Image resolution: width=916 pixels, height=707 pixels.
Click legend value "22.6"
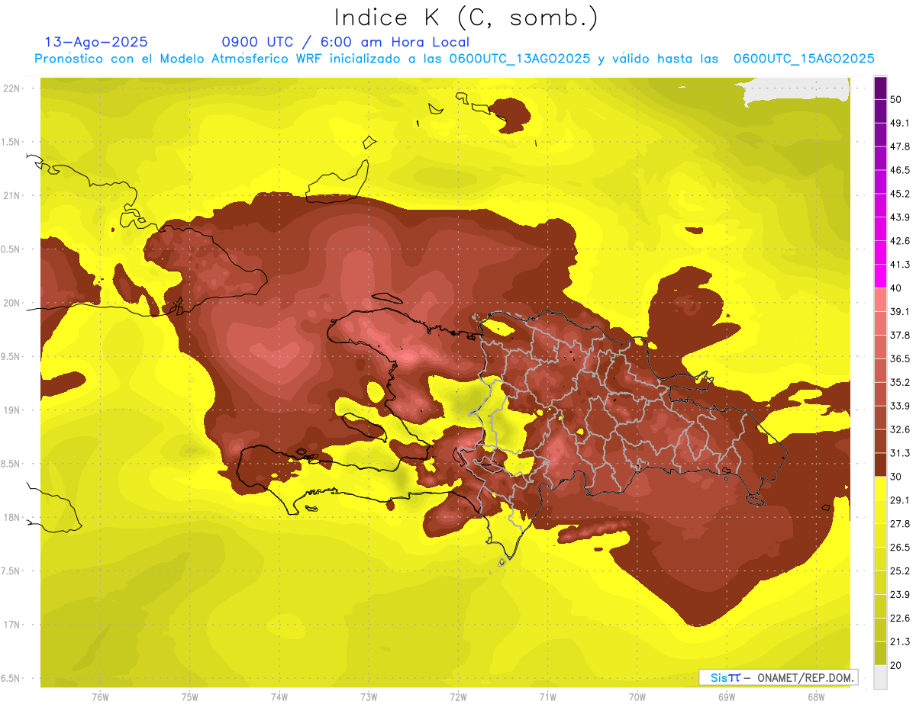pyautogui.click(x=900, y=619)
